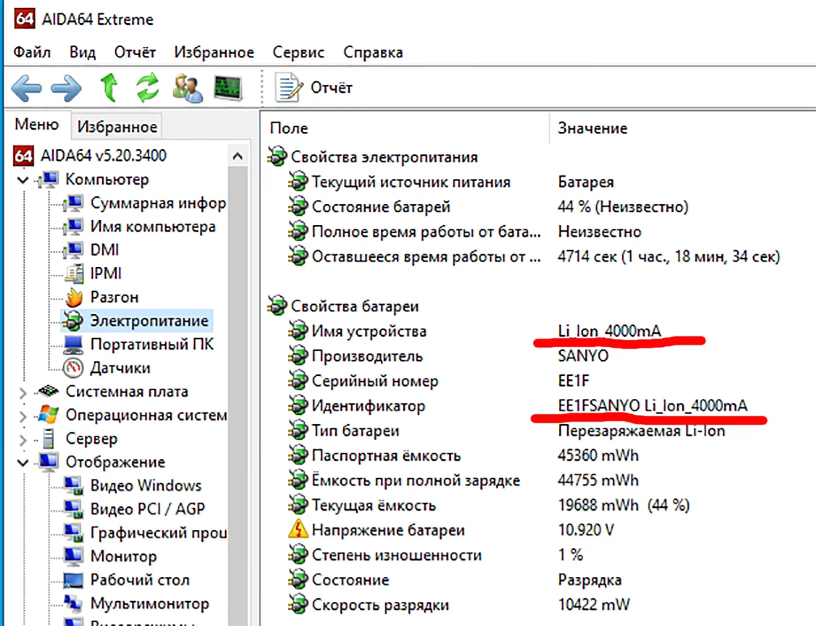This screenshot has height=626, width=816.
Task: Click the IPMI tree icon
Action: 74,273
